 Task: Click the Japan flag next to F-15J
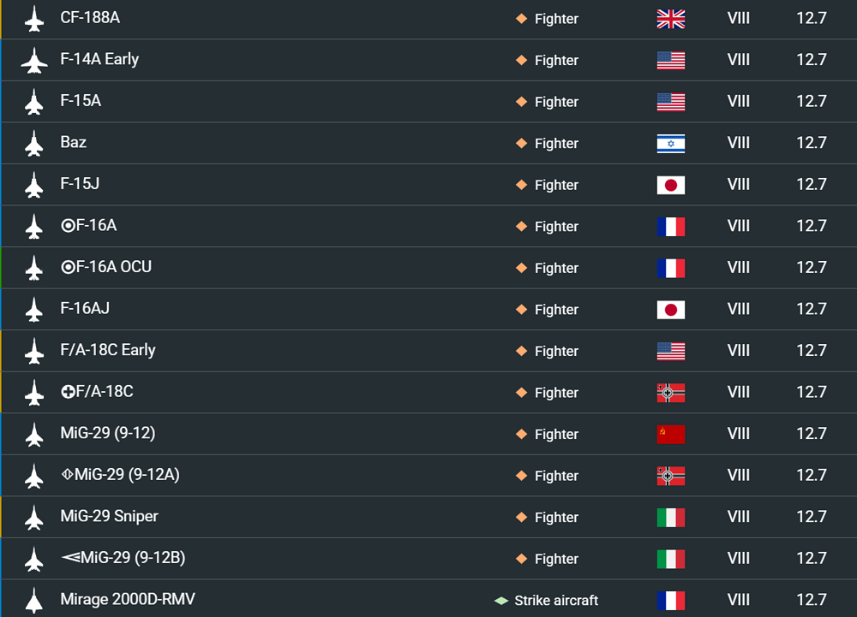tap(671, 185)
